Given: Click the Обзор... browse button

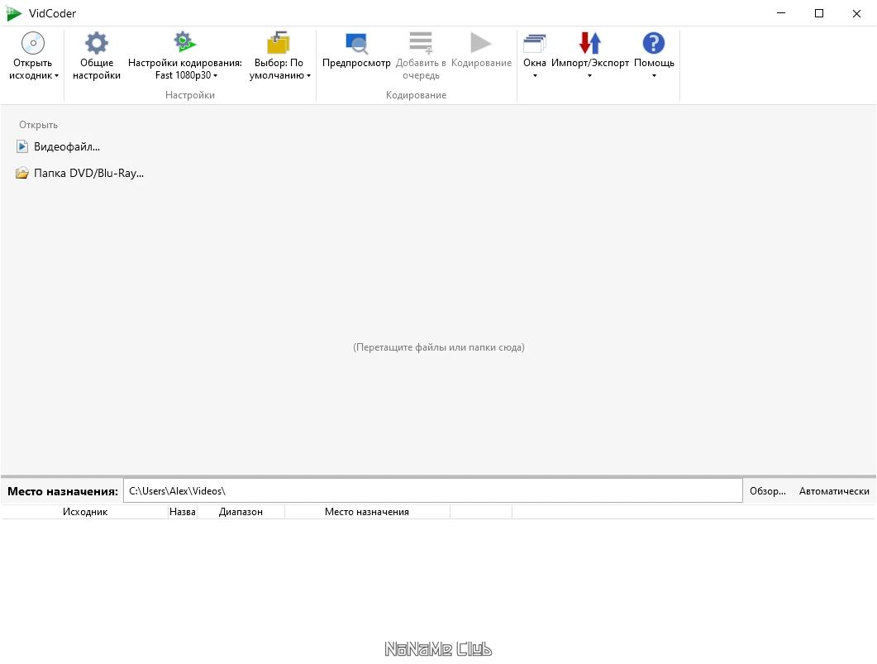Looking at the screenshot, I should click(767, 490).
